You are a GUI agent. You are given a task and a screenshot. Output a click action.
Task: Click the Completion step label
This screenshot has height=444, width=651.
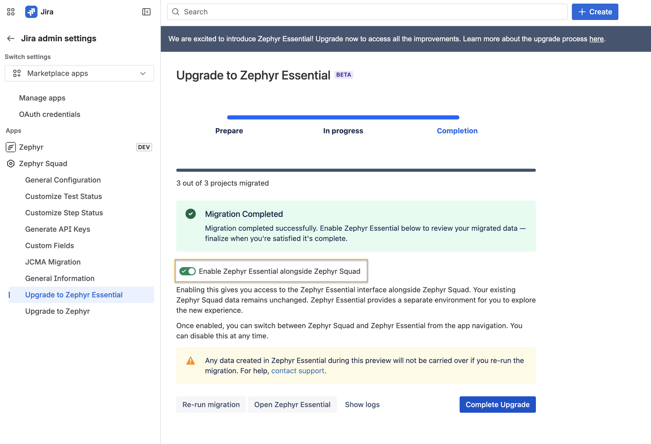tap(457, 131)
